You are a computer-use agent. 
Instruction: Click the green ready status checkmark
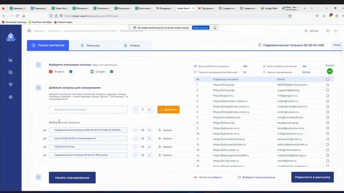tap(329, 71)
